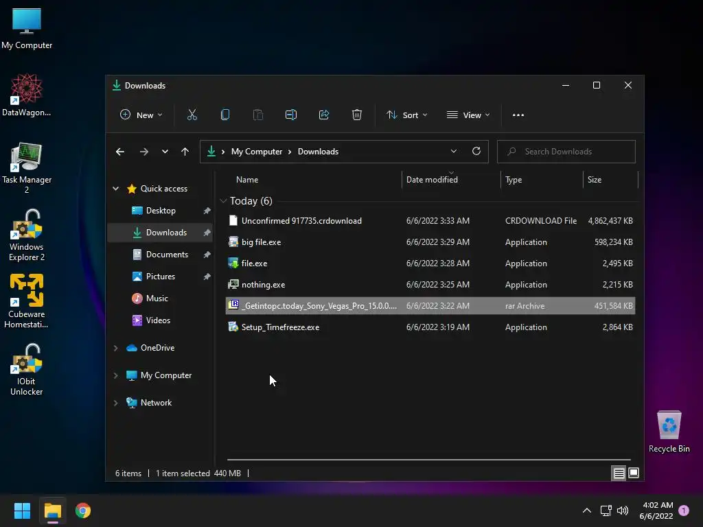Expand the address bar history dropdown
This screenshot has height=527, width=703.
pos(454,152)
